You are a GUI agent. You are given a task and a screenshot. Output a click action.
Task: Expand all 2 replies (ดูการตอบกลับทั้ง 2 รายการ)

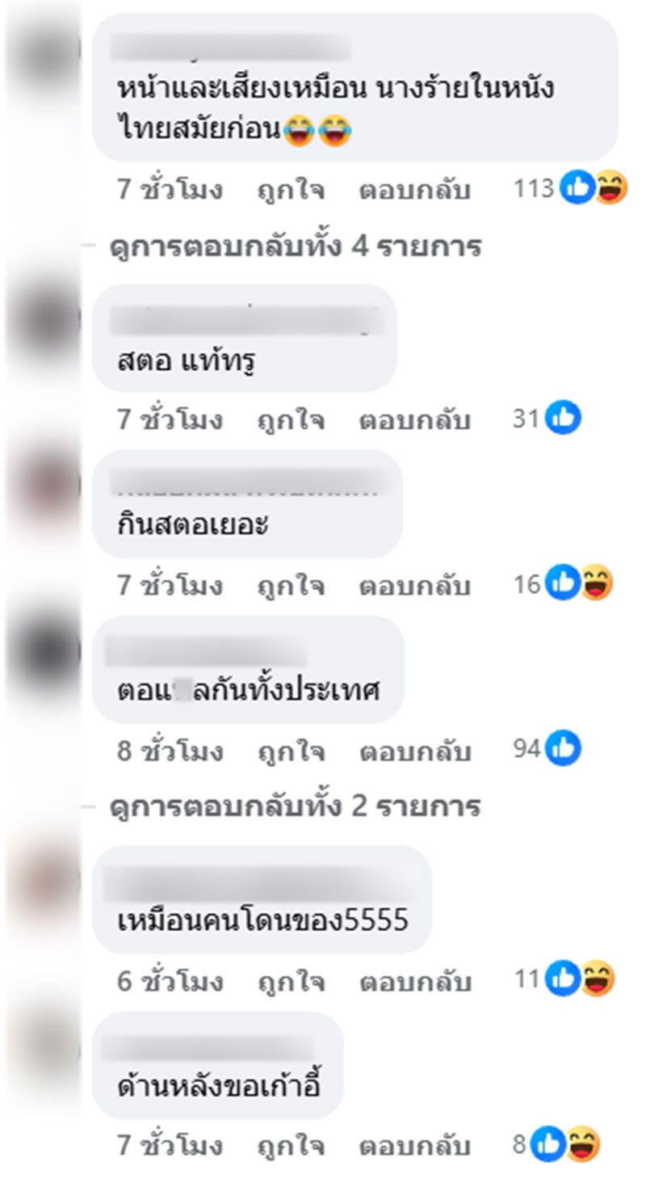click(x=296, y=806)
